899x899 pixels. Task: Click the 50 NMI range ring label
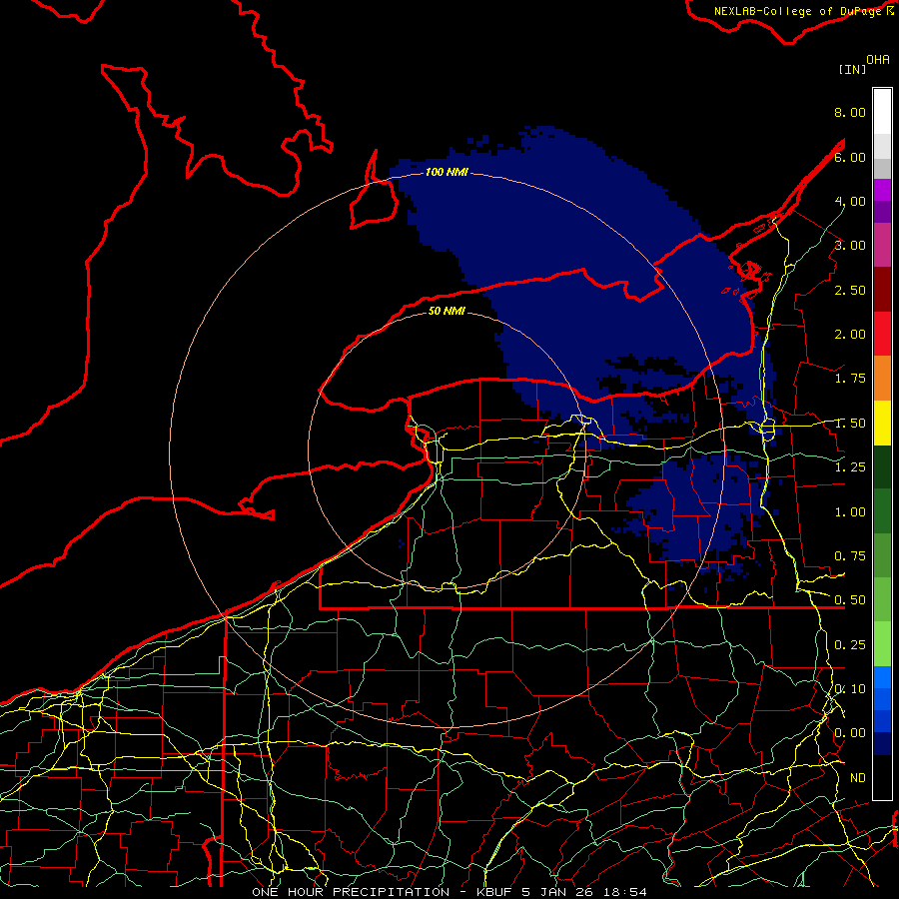tap(447, 311)
